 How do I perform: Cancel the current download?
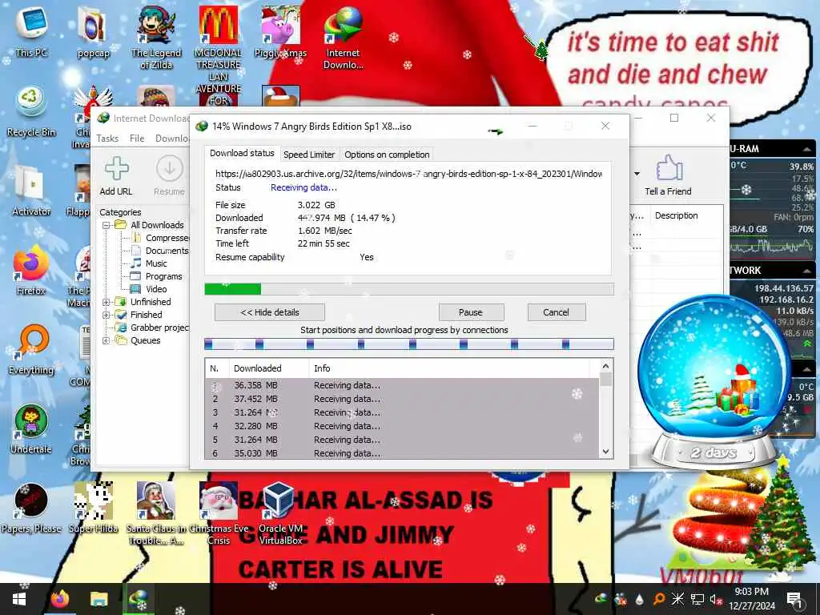click(x=556, y=312)
